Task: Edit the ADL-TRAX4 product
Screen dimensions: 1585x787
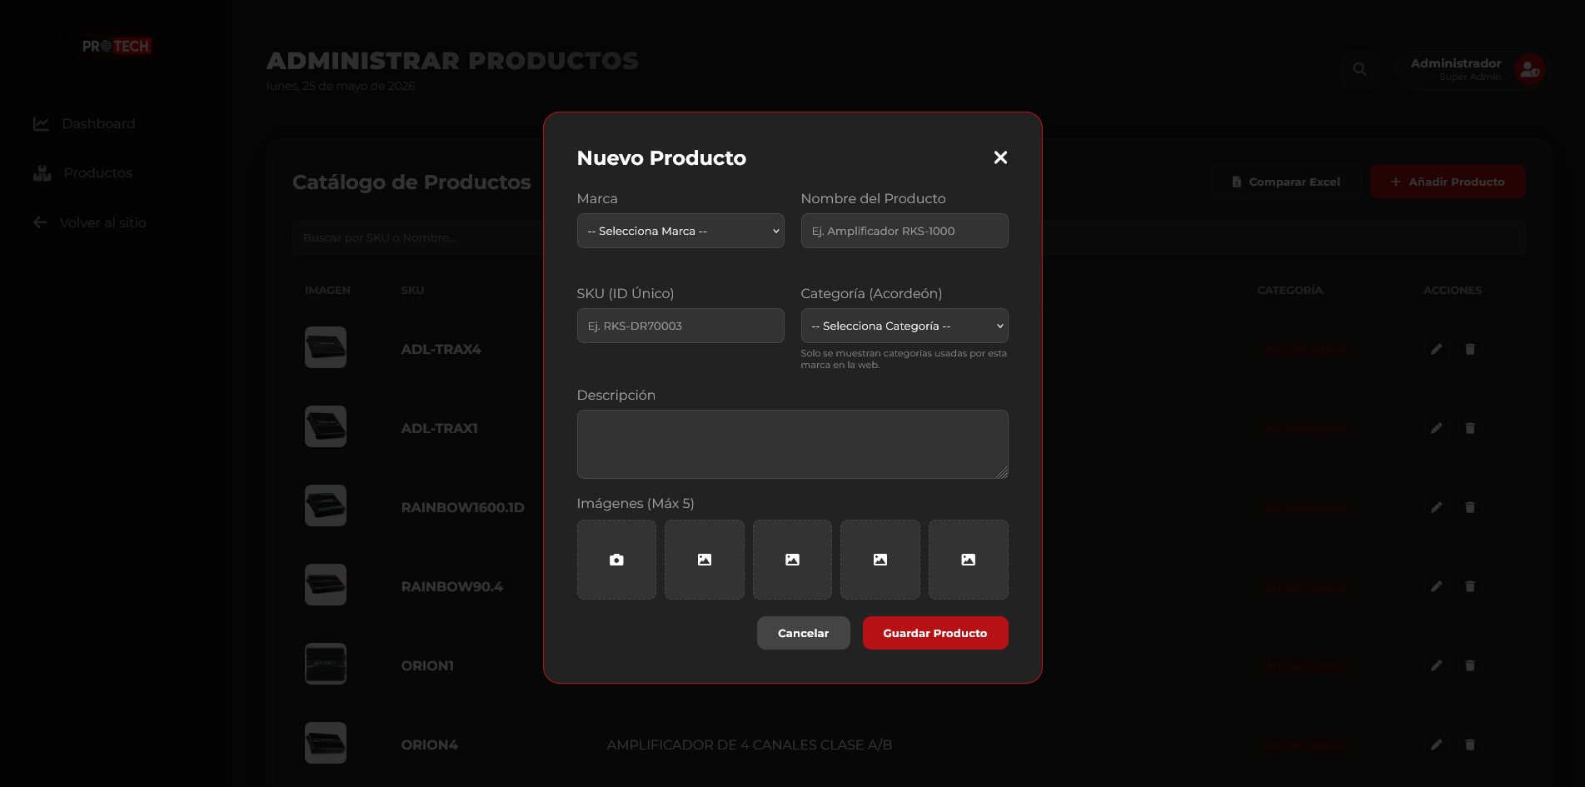Action: pos(1437,349)
